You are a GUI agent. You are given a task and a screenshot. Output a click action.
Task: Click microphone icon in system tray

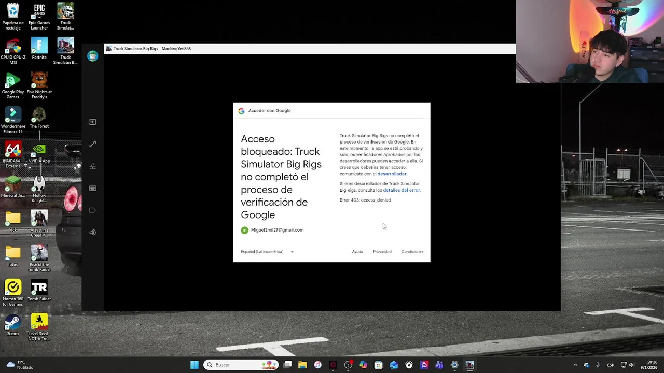[x=598, y=365]
